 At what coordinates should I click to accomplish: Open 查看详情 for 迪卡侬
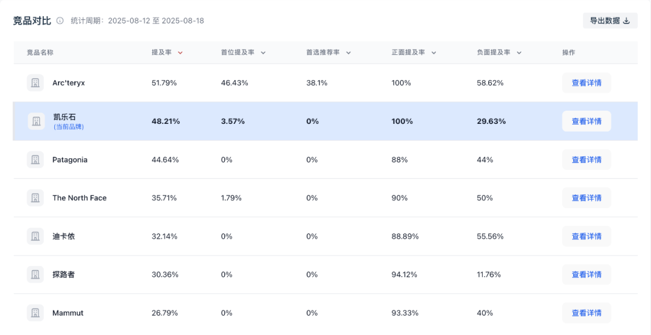pyautogui.click(x=587, y=236)
